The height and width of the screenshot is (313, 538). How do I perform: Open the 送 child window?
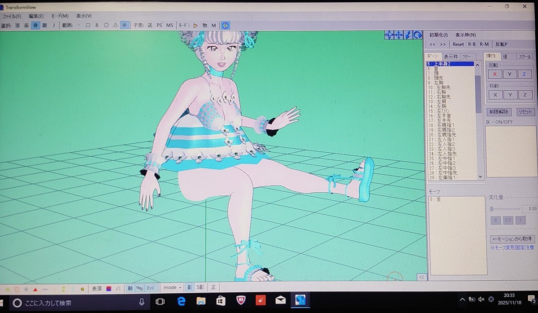click(150, 25)
